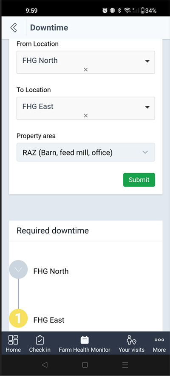Click the green Submit button
This screenshot has width=170, height=376.
[139, 180]
